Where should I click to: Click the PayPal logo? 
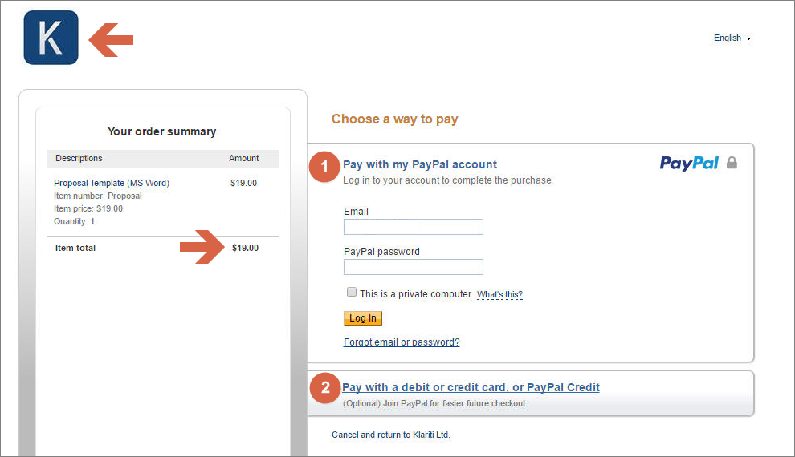689,163
